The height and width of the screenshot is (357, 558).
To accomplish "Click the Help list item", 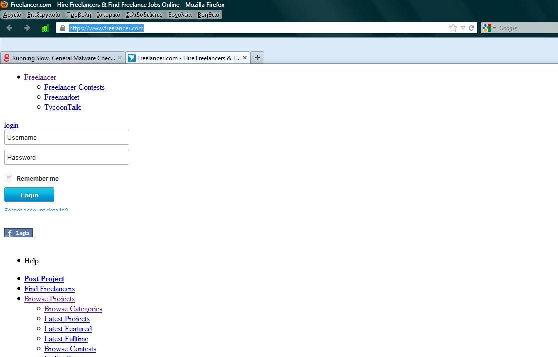I will [31, 261].
